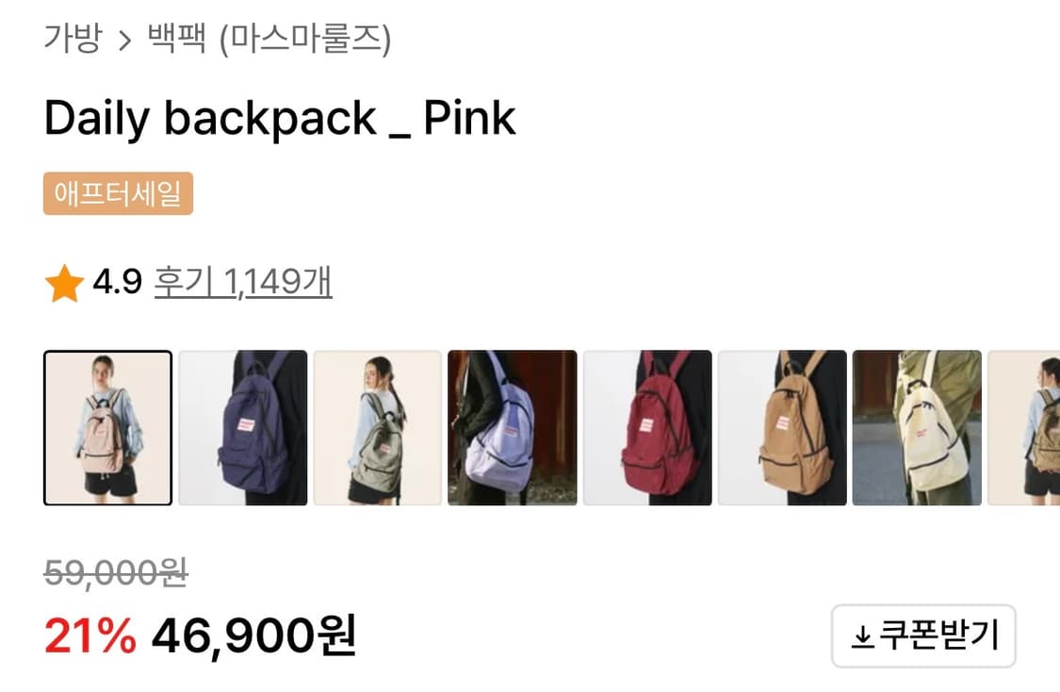Select the lavender backpack thumbnail

(513, 427)
